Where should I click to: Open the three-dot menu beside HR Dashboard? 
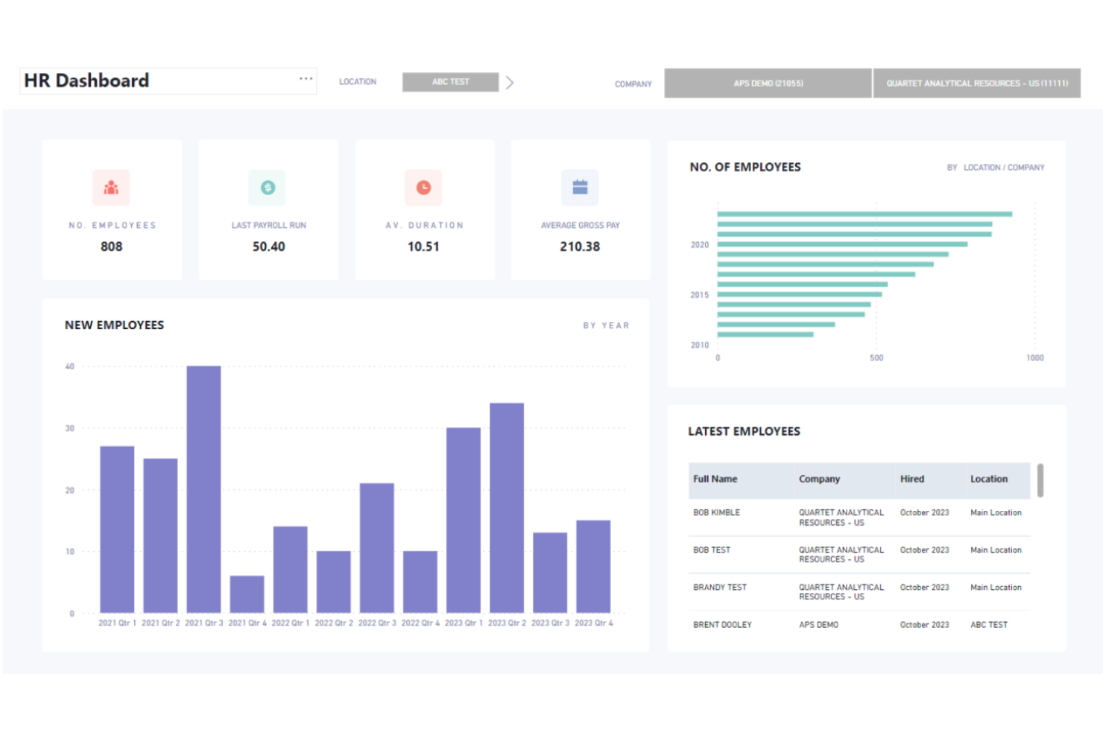point(306,79)
